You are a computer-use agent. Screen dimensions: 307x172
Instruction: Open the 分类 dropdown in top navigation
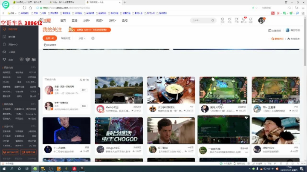click(x=86, y=20)
